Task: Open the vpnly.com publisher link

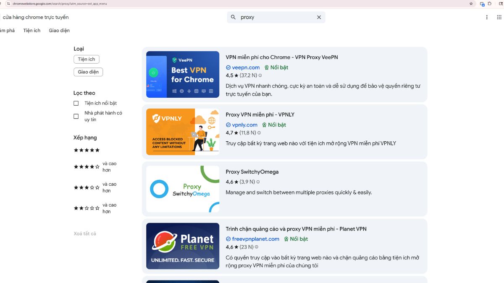Action: coord(245,125)
